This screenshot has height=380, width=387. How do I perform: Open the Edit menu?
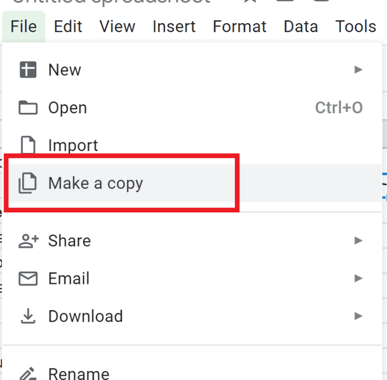68,26
